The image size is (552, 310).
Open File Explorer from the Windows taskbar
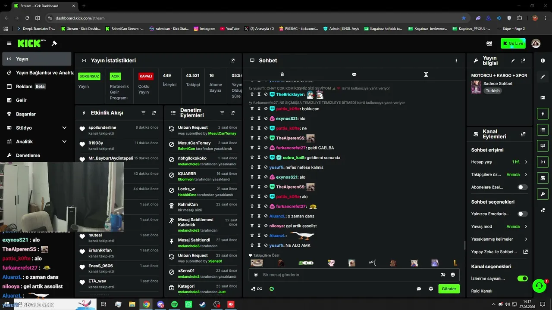pos(132,304)
